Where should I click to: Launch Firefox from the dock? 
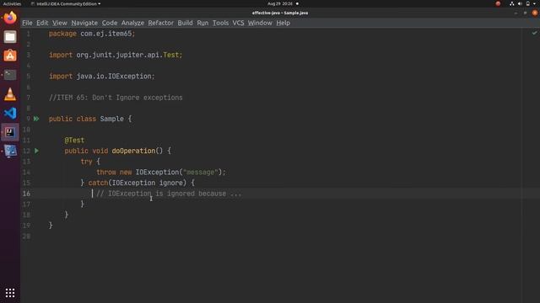(10, 17)
